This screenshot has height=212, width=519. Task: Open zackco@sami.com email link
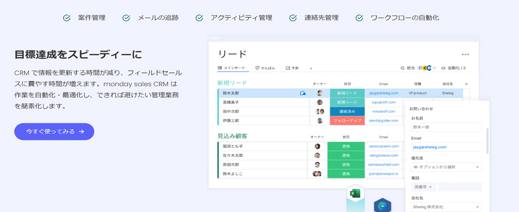pyautogui.click(x=383, y=146)
